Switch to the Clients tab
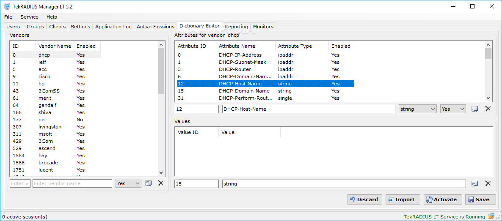Screen dimensions: 502x221 click(57, 27)
